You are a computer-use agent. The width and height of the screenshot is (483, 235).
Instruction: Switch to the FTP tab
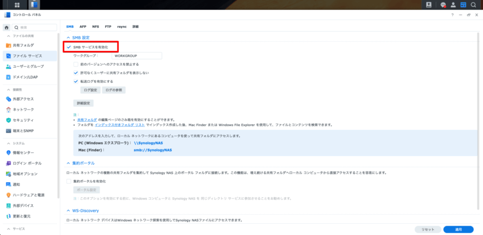coord(108,27)
